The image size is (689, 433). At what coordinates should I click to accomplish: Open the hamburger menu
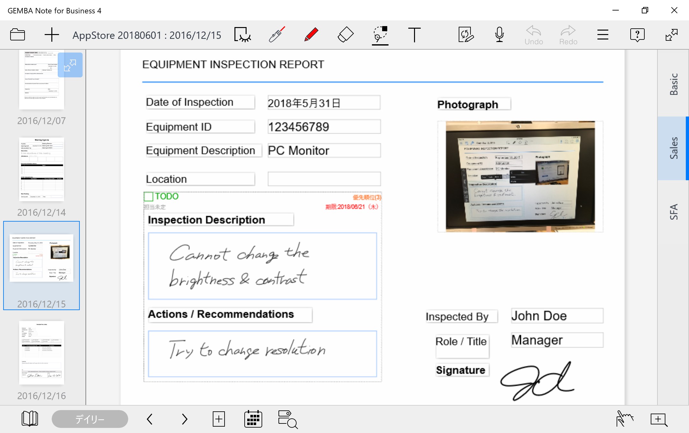pyautogui.click(x=603, y=35)
